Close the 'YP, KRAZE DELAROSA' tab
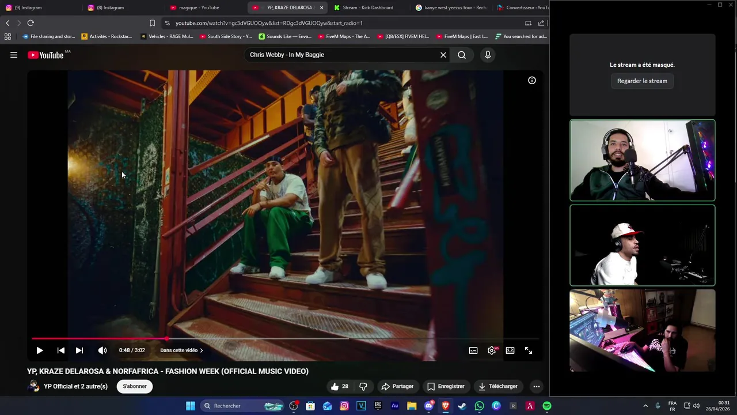The height and width of the screenshot is (415, 737). coord(321,7)
